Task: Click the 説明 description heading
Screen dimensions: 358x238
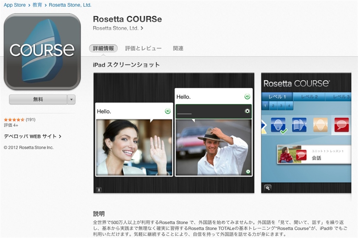Action: 99,214
